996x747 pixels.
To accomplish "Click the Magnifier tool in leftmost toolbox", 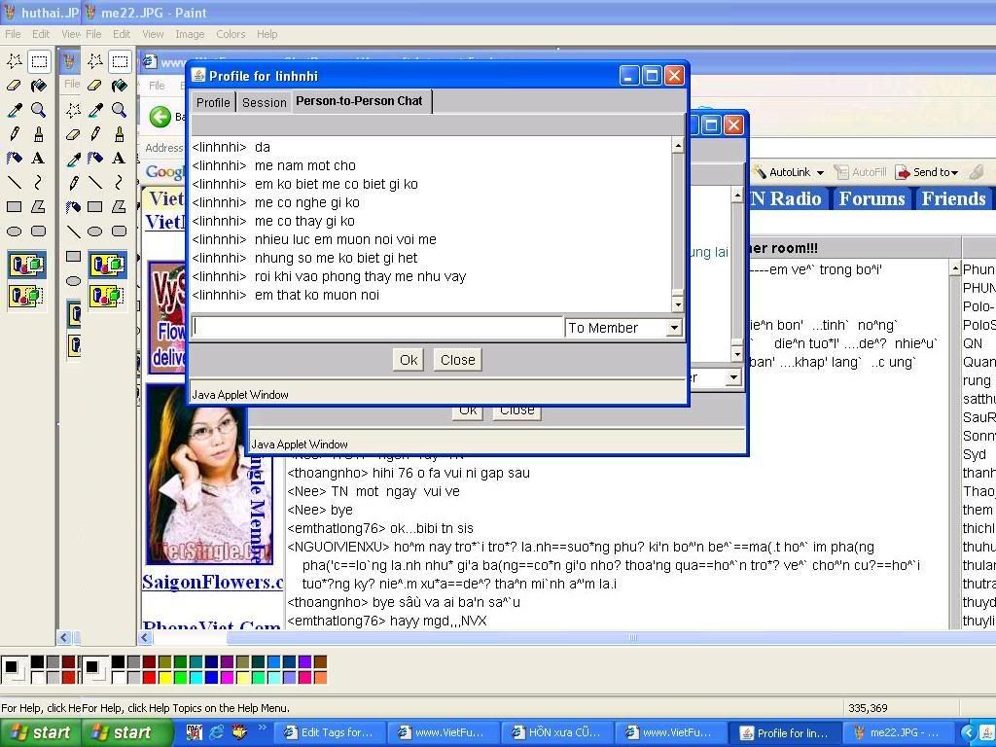I will point(39,110).
